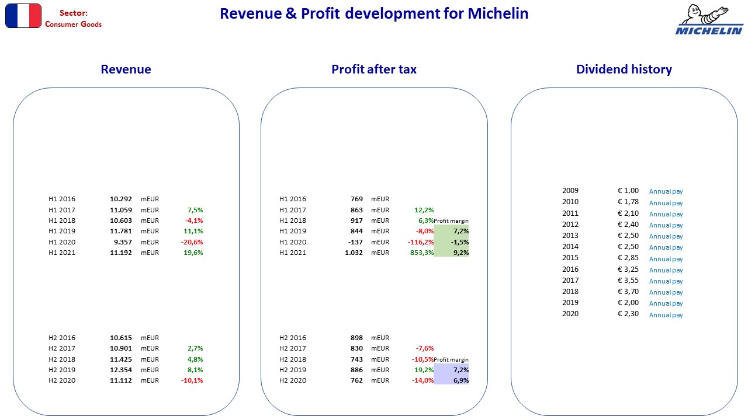Click Annual pay label for 2009
Viewport: 748px width, 420px height.
[666, 191]
